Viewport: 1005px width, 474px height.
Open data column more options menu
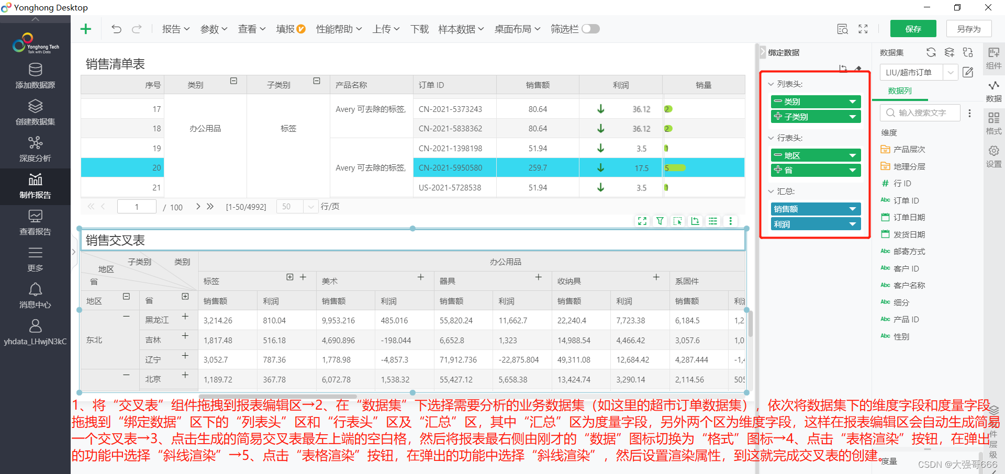pos(969,113)
